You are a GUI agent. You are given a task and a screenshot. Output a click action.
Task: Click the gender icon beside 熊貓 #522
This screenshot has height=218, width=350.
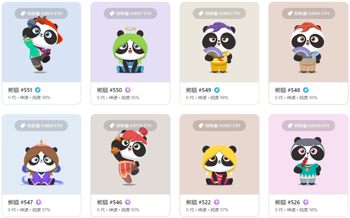coord(216,202)
